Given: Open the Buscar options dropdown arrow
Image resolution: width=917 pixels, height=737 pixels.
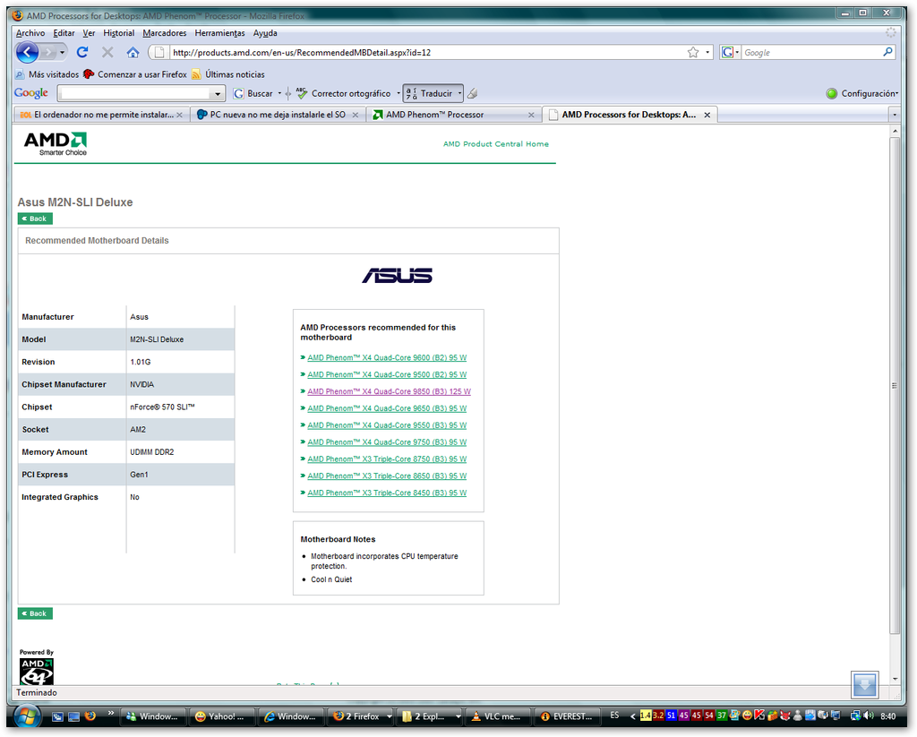Looking at the screenshot, I should (x=279, y=94).
